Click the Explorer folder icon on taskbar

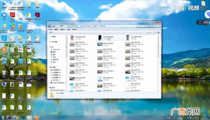coord(30,118)
